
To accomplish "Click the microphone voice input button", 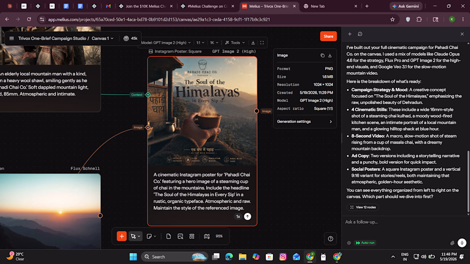I will coord(462,243).
